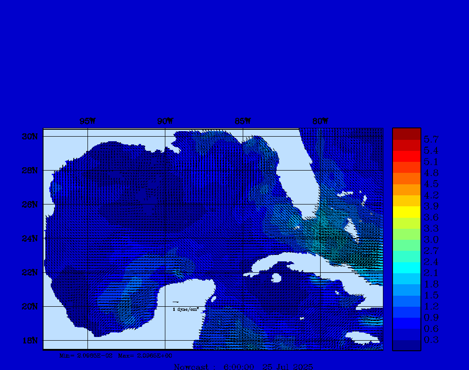Click the yellow band in the color legend
469x370 pixels.
406,212
